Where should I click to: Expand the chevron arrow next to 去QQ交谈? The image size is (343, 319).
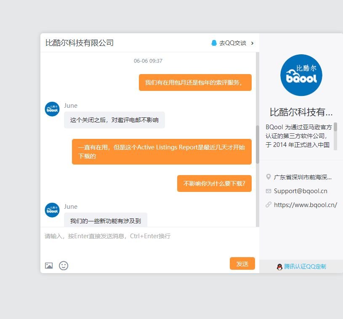252,43
